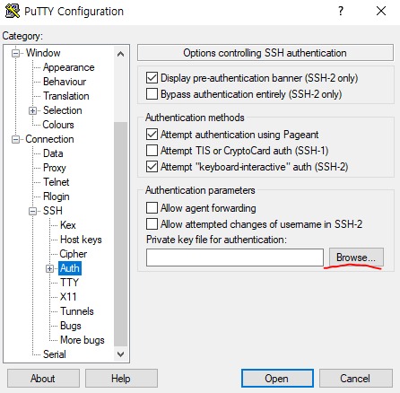This screenshot has height=393, width=400.
Task: Click the PuTTY icon in title bar
Action: click(13, 11)
